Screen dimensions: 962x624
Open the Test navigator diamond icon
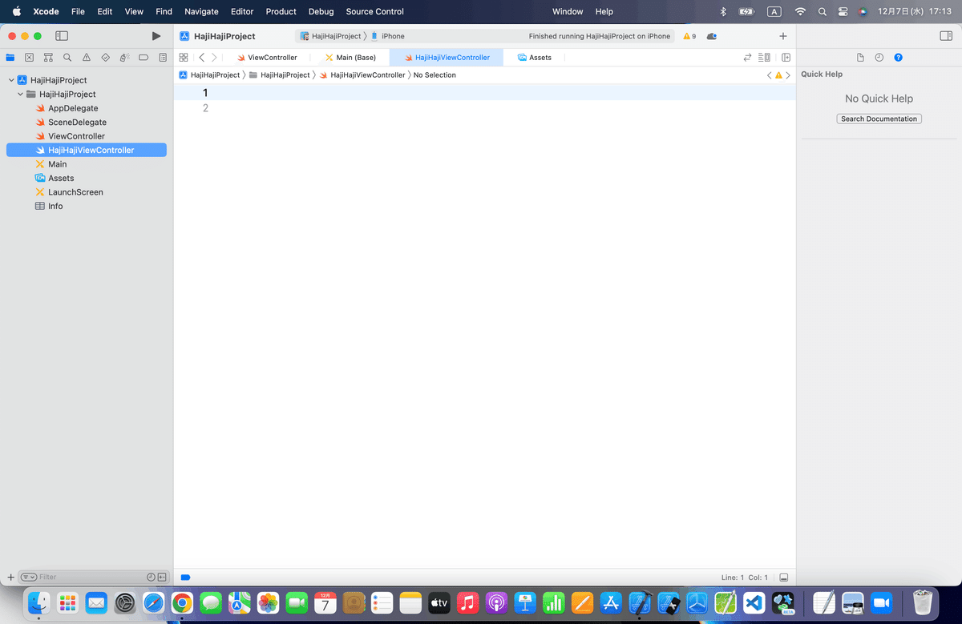[x=105, y=58]
